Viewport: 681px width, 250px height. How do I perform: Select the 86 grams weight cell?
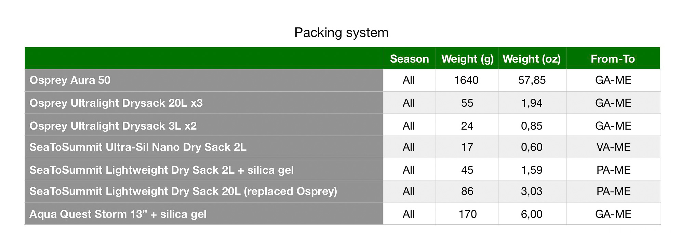[467, 191]
